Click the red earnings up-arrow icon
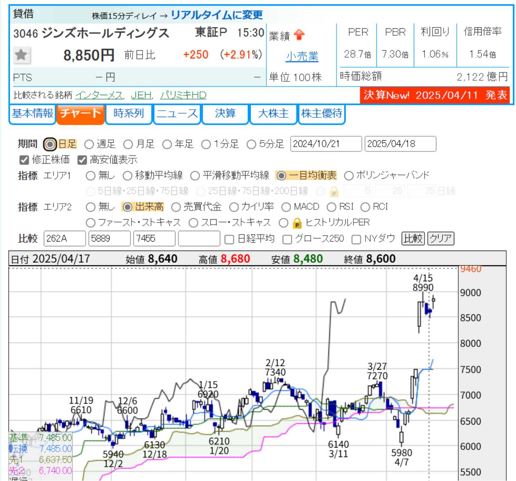Screen dimensions: 516x481 tap(299, 35)
